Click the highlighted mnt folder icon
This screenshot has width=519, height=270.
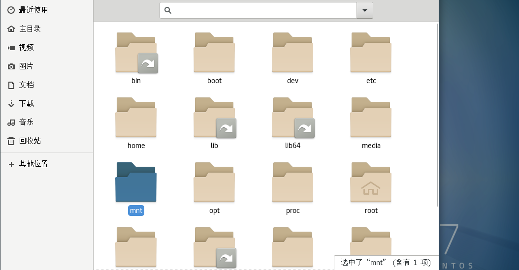pyautogui.click(x=136, y=182)
